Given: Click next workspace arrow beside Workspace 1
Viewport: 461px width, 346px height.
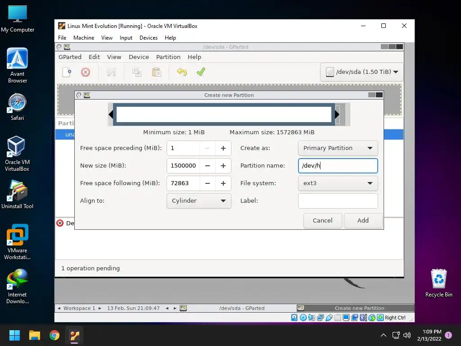Looking at the screenshot, I should tap(100, 308).
